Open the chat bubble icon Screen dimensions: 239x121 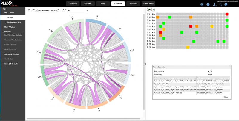(226, 4)
